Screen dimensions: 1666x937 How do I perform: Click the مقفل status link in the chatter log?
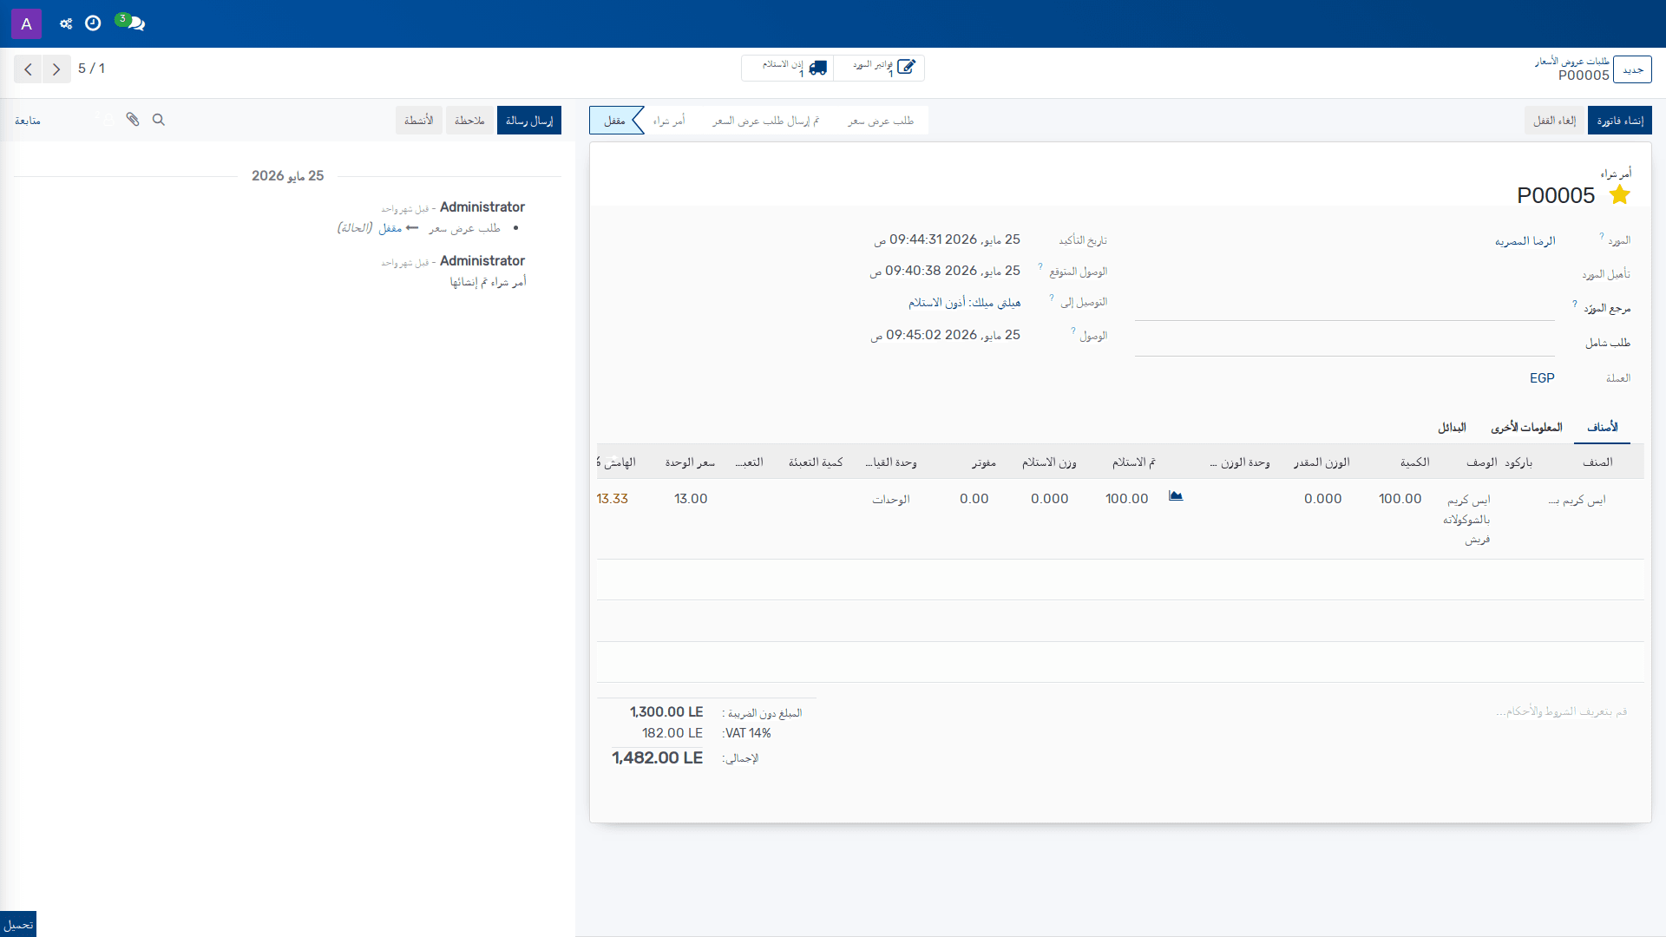click(x=390, y=228)
